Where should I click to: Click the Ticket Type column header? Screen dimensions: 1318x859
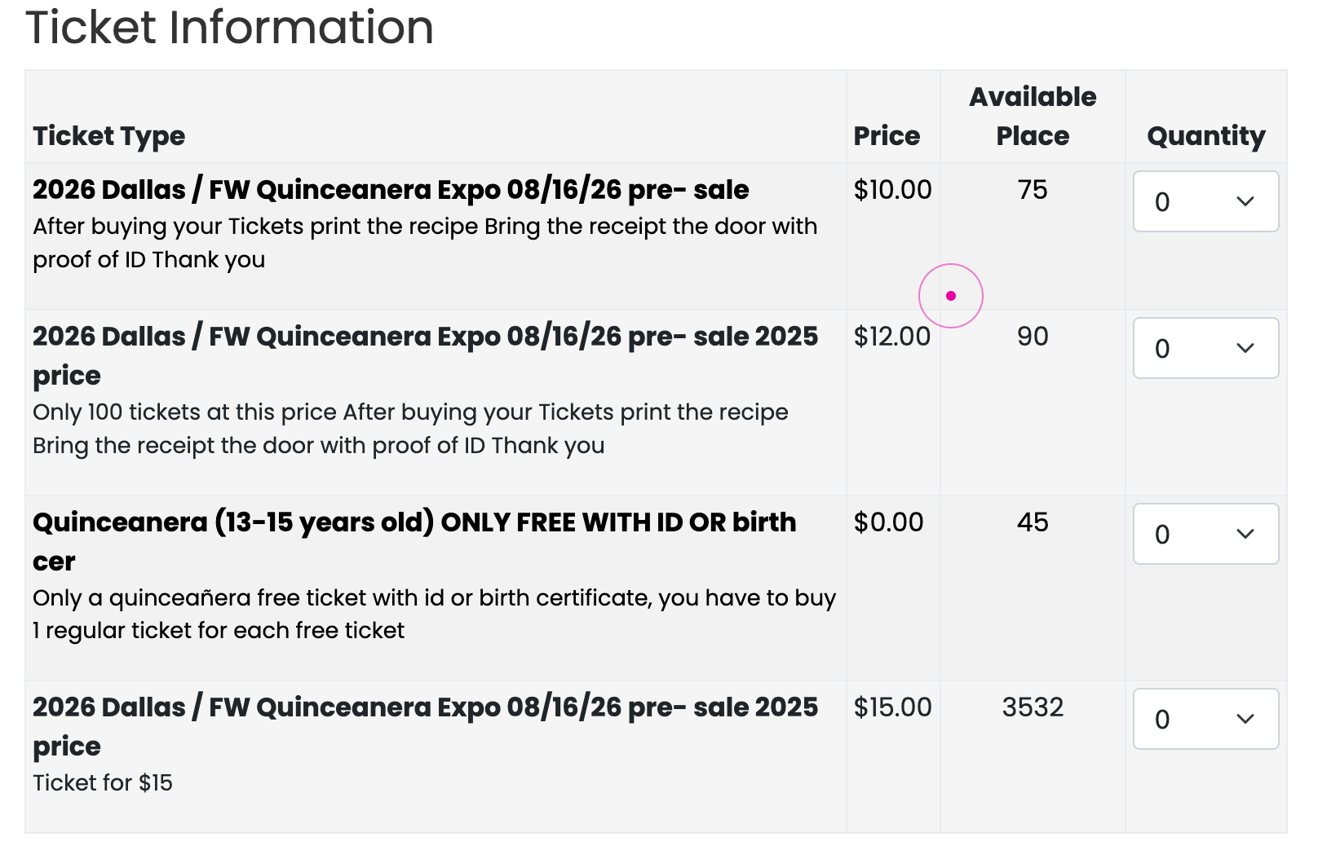(x=108, y=135)
